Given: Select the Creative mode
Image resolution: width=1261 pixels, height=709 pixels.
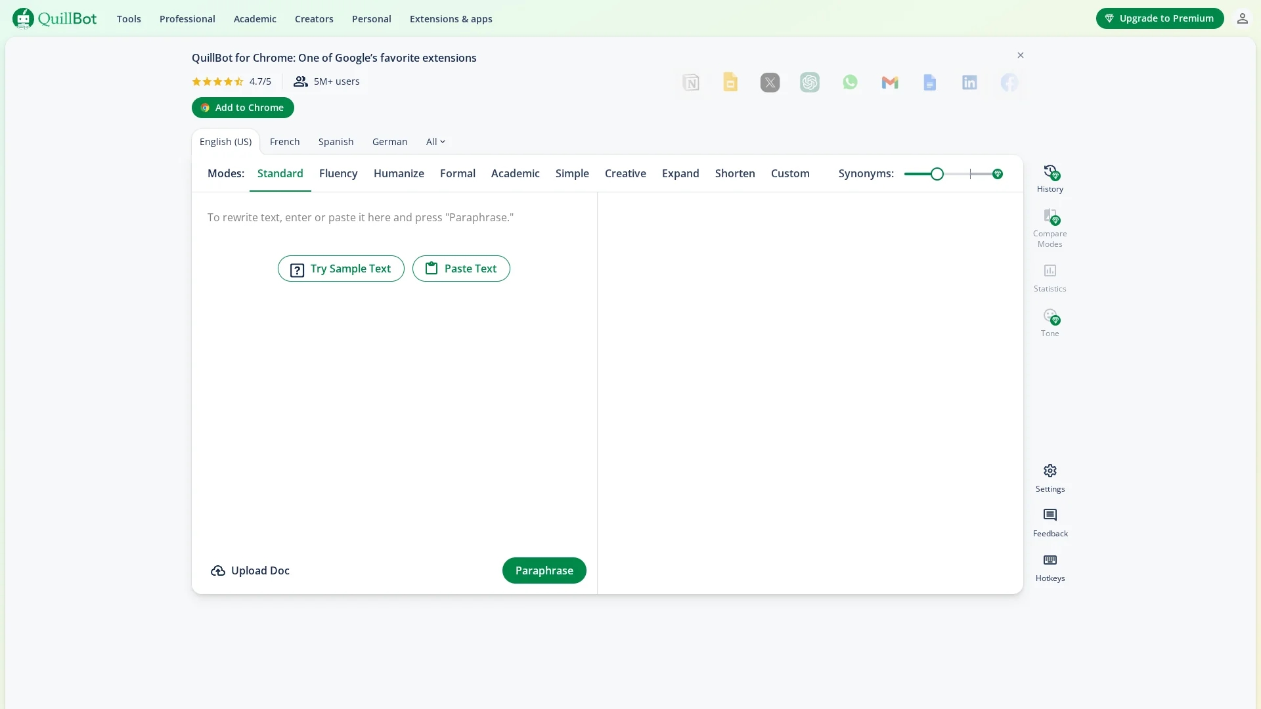Looking at the screenshot, I should pos(625,174).
